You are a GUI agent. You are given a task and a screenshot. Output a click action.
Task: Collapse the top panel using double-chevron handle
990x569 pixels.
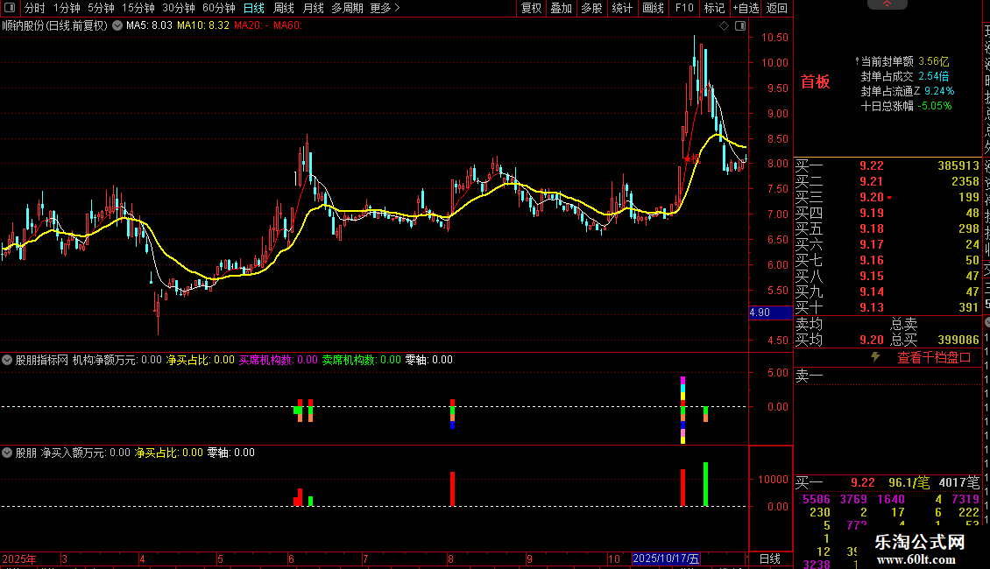point(887,4)
